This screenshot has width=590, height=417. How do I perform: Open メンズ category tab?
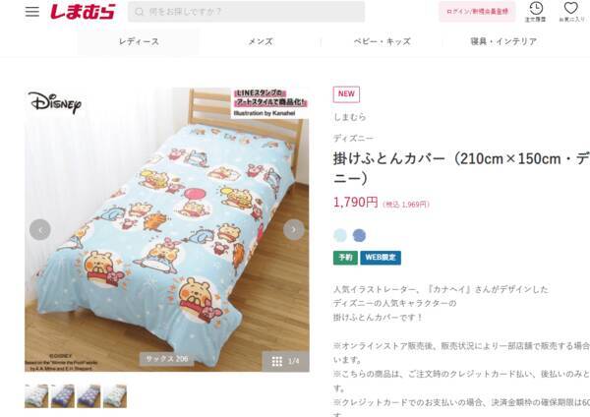coord(261,41)
